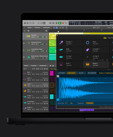Click the Hi-Hat Open row icon

click(x=25, y=103)
